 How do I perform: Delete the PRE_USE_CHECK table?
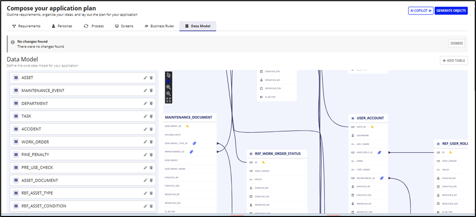(x=151, y=167)
